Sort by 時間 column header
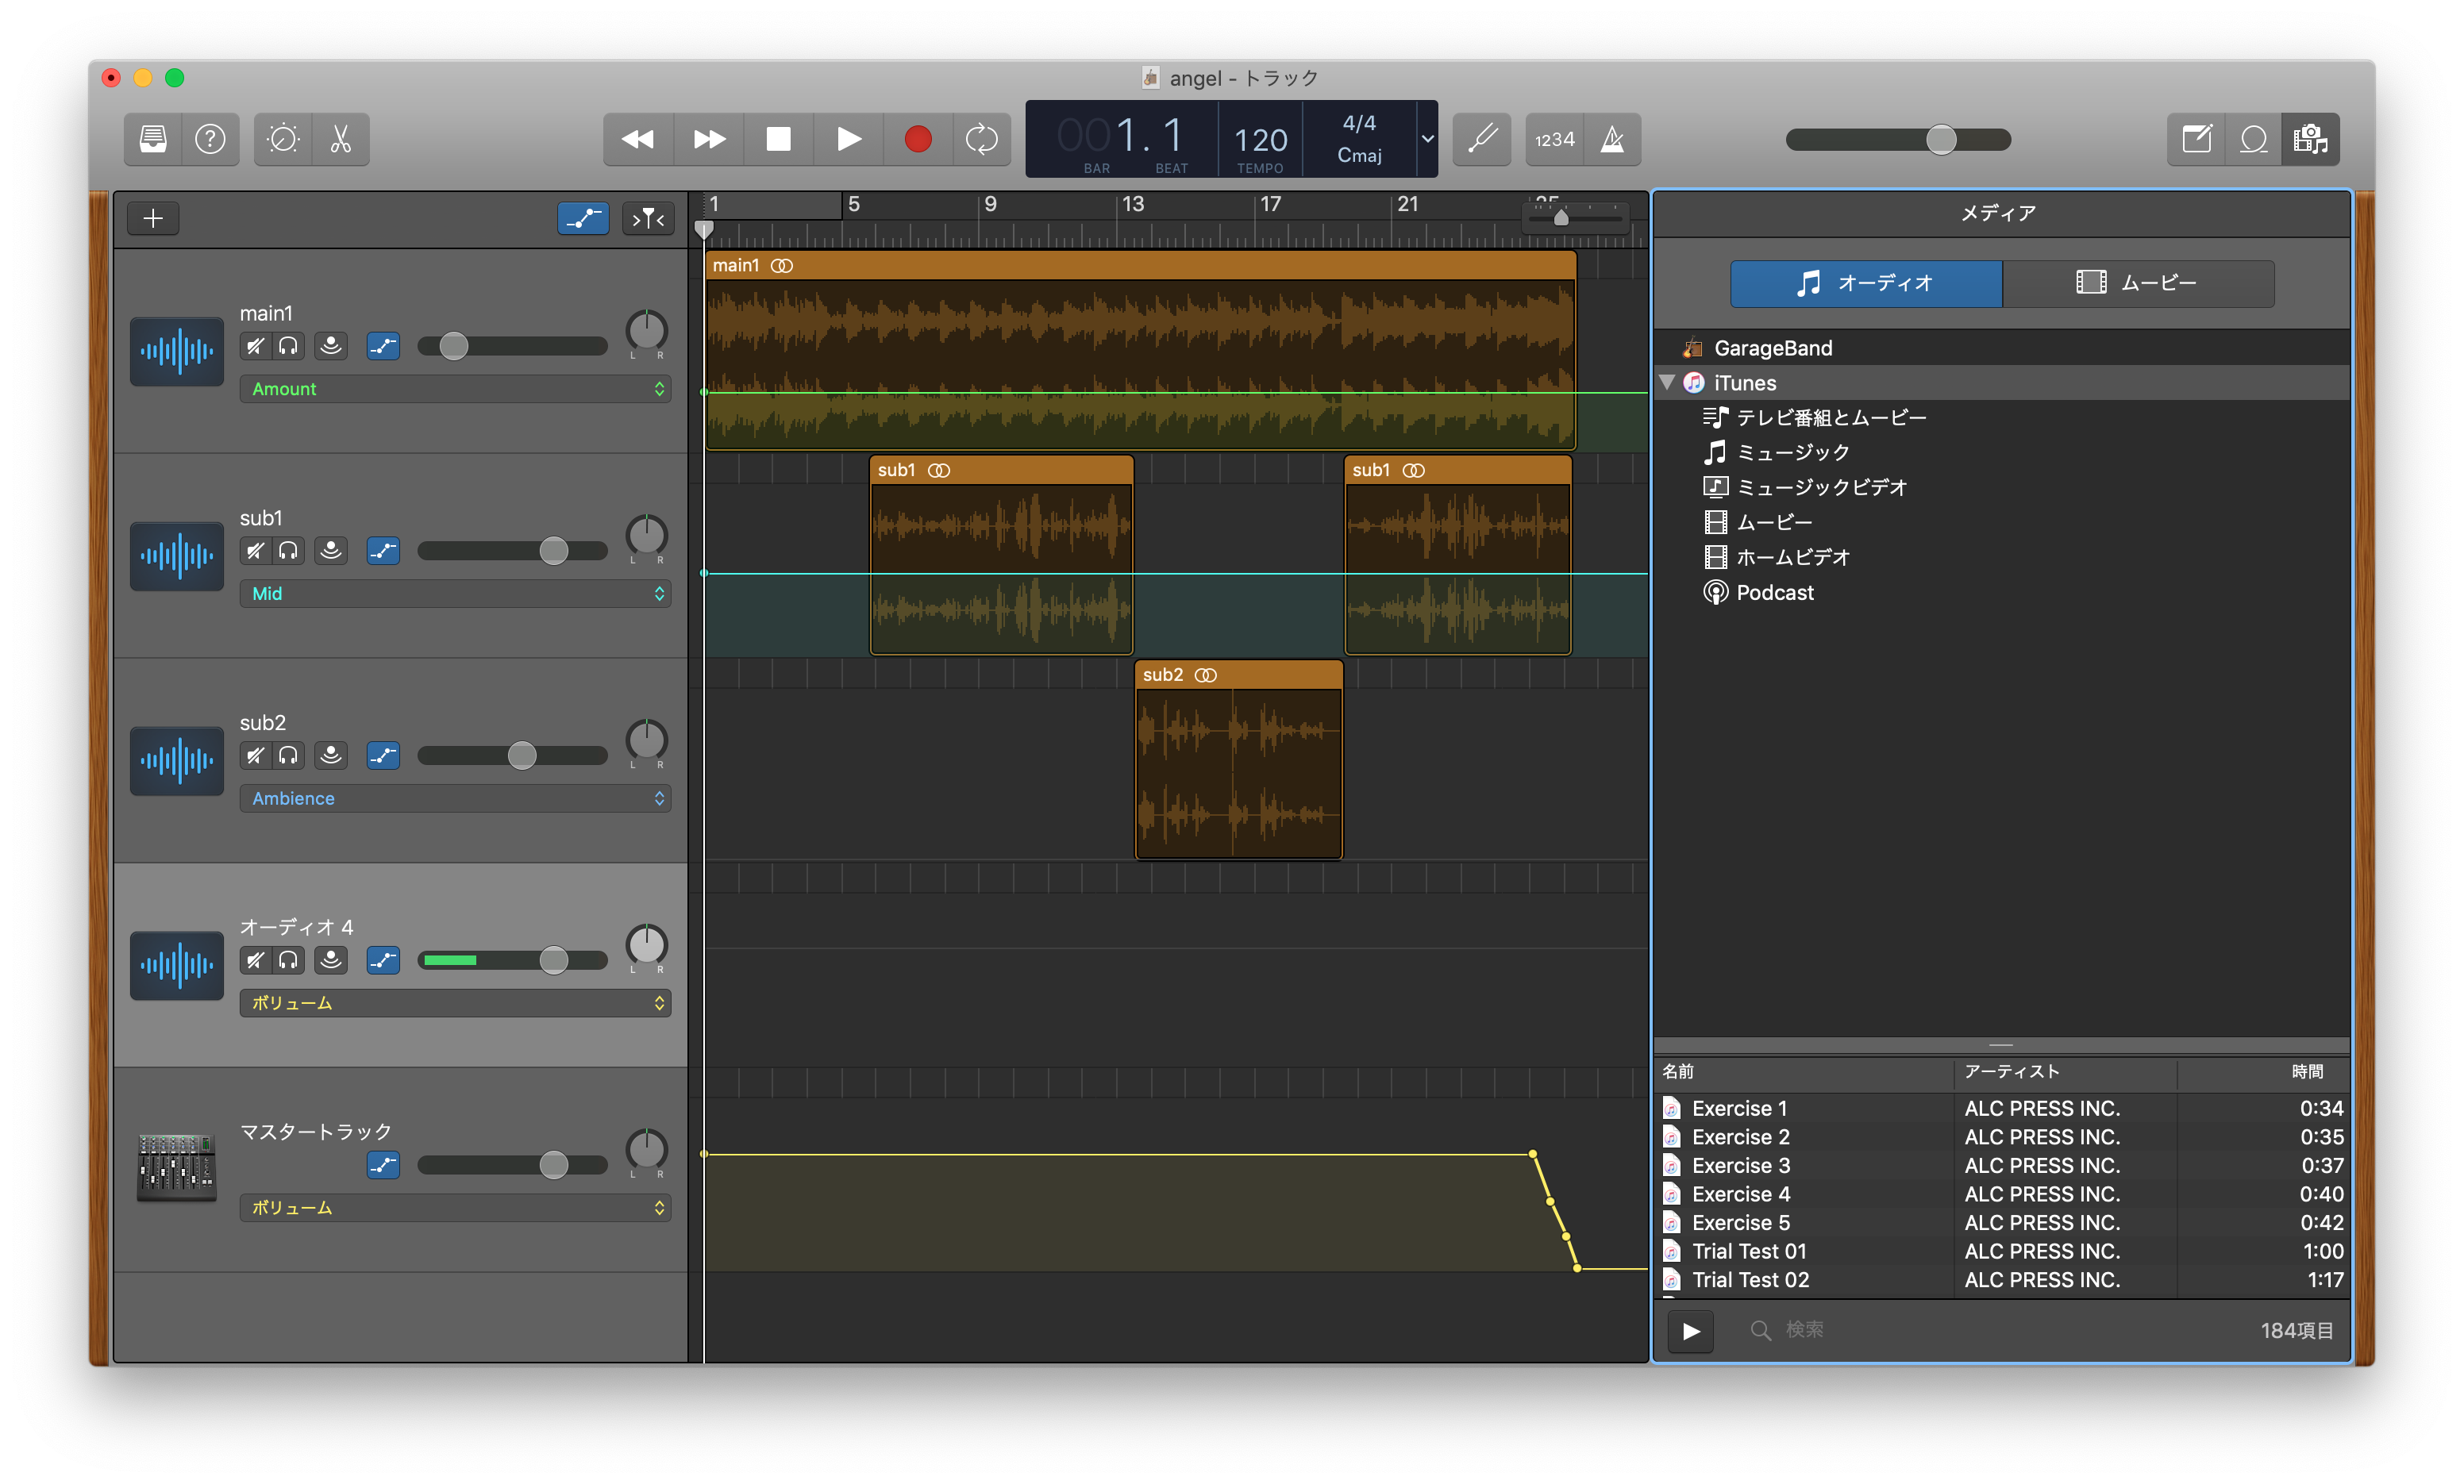 click(2264, 1072)
